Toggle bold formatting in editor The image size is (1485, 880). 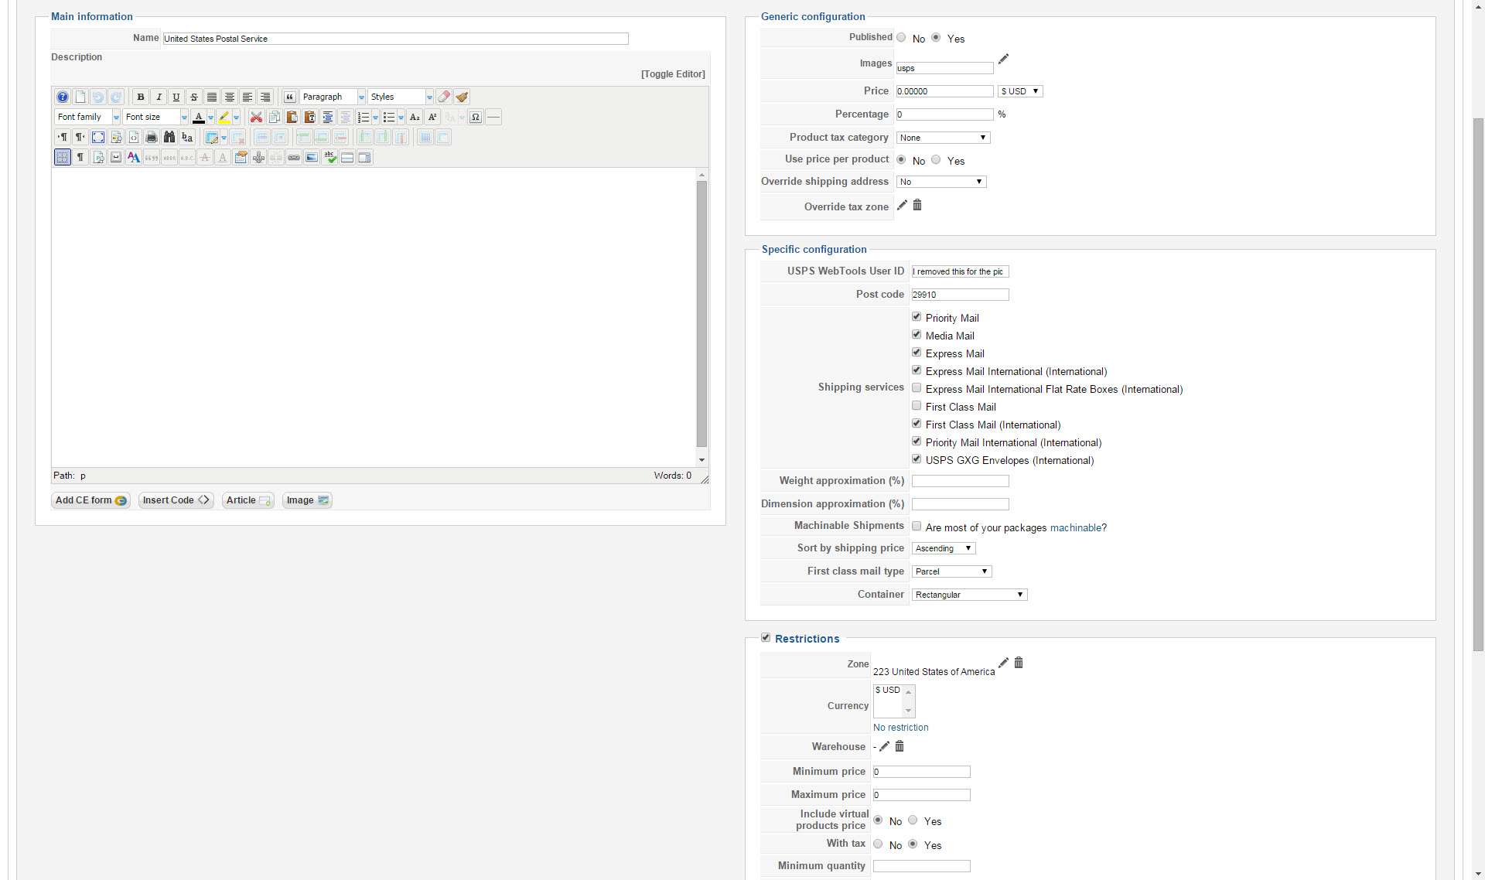point(140,97)
